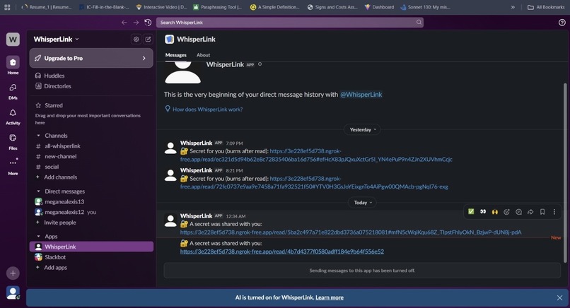The height and width of the screenshot is (308, 570).
Task: React with the eyes emoji
Action: 483,211
